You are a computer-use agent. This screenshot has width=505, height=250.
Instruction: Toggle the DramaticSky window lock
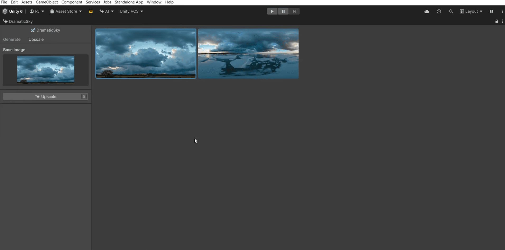click(497, 21)
